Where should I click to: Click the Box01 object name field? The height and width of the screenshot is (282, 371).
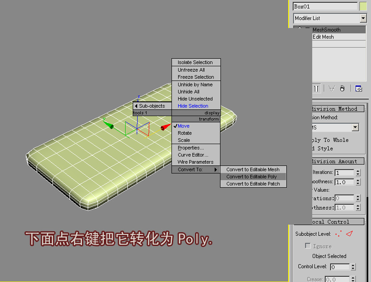tap(325, 7)
